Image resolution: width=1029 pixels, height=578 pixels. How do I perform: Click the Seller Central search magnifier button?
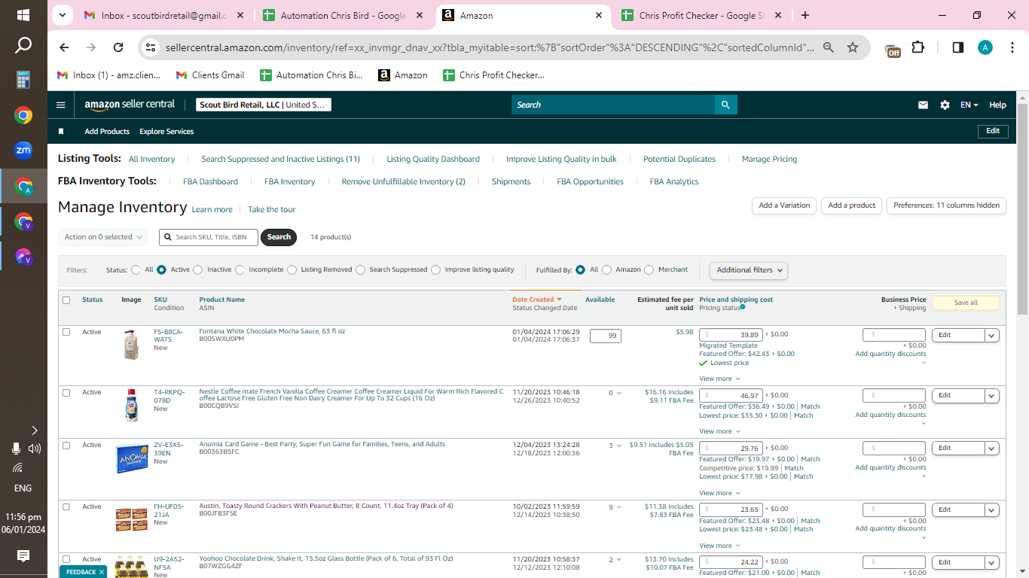click(x=725, y=105)
